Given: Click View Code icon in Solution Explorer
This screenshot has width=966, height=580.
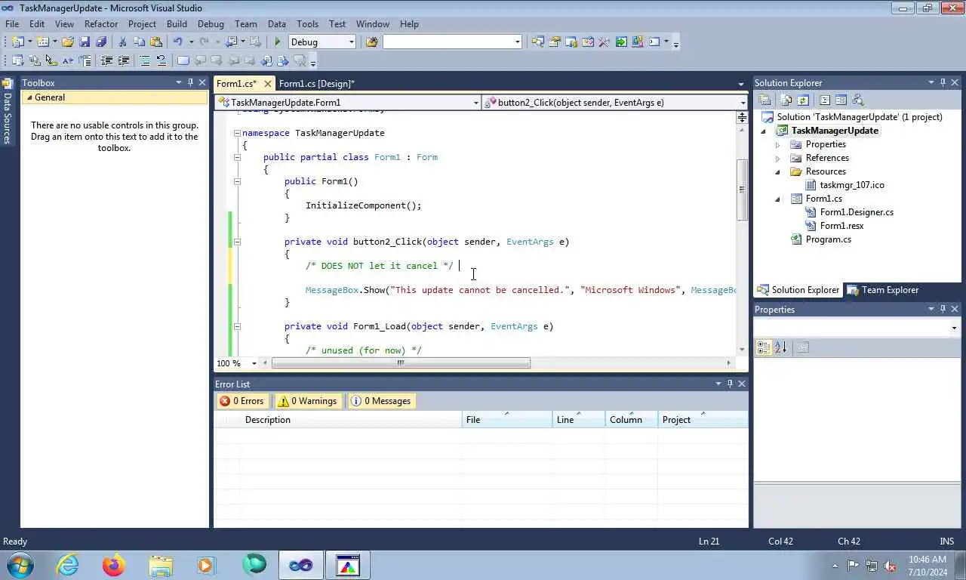Looking at the screenshot, I should pos(824,100).
